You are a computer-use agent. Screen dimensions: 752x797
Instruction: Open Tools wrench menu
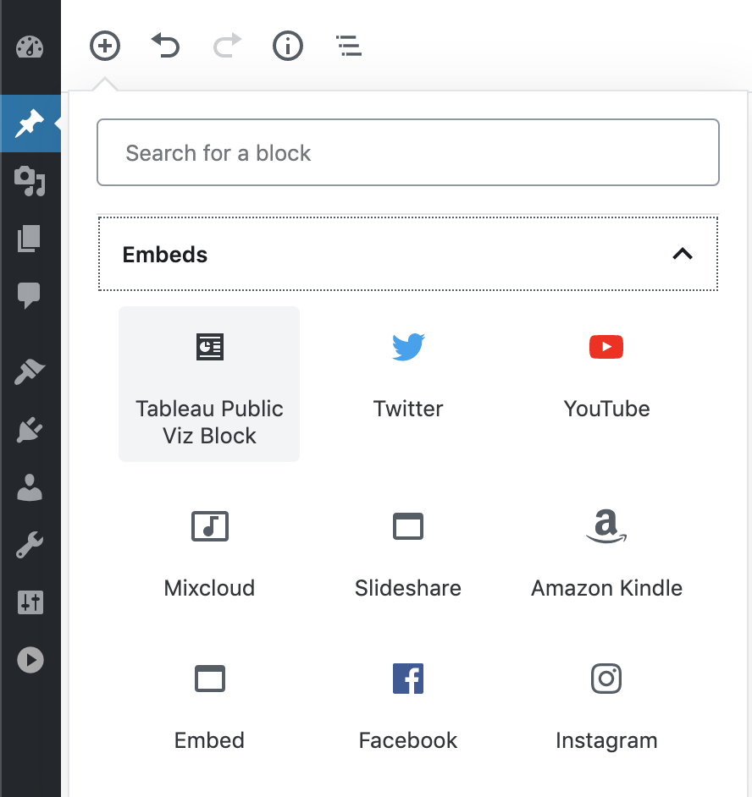pos(30,545)
